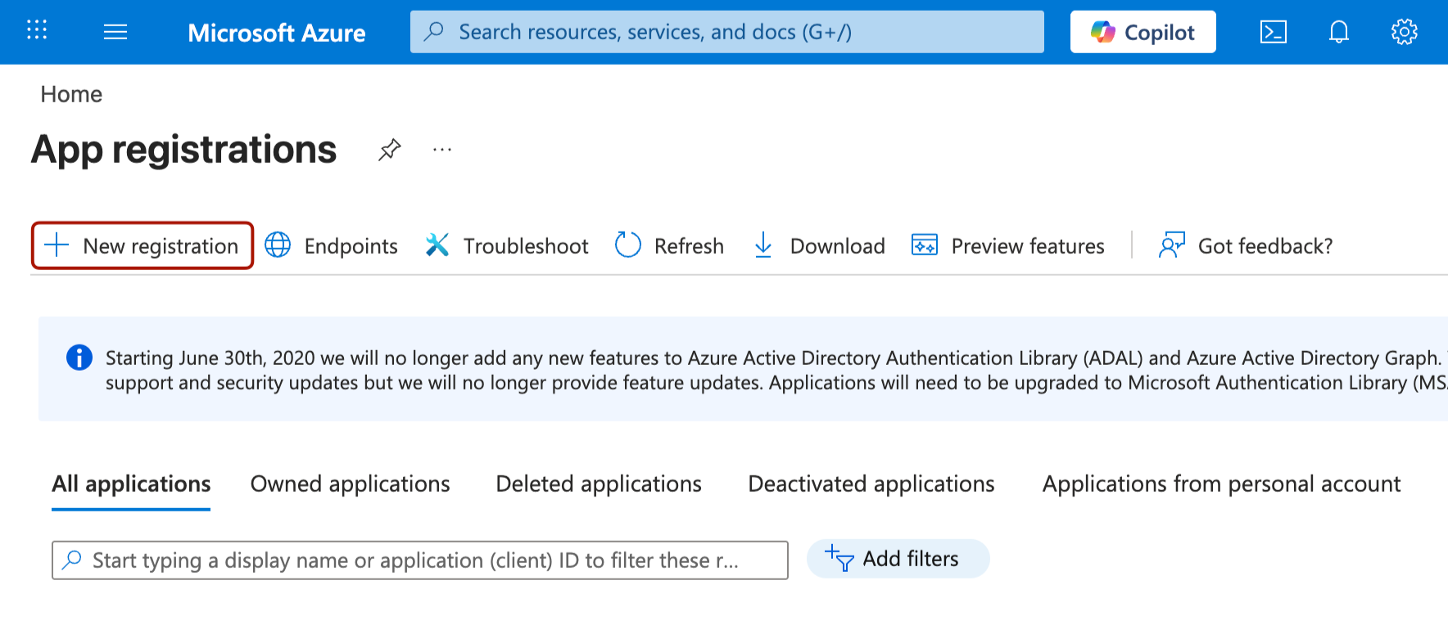This screenshot has height=630, width=1448.
Task: Open Preview features
Action: point(1008,245)
